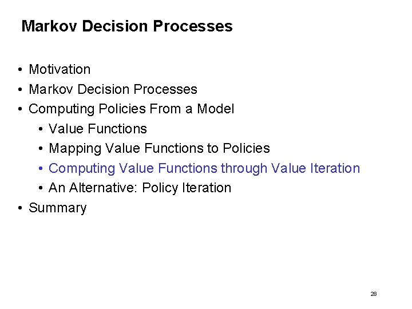
Task: Click the bullet dot before Summary
Action: [x=20, y=208]
